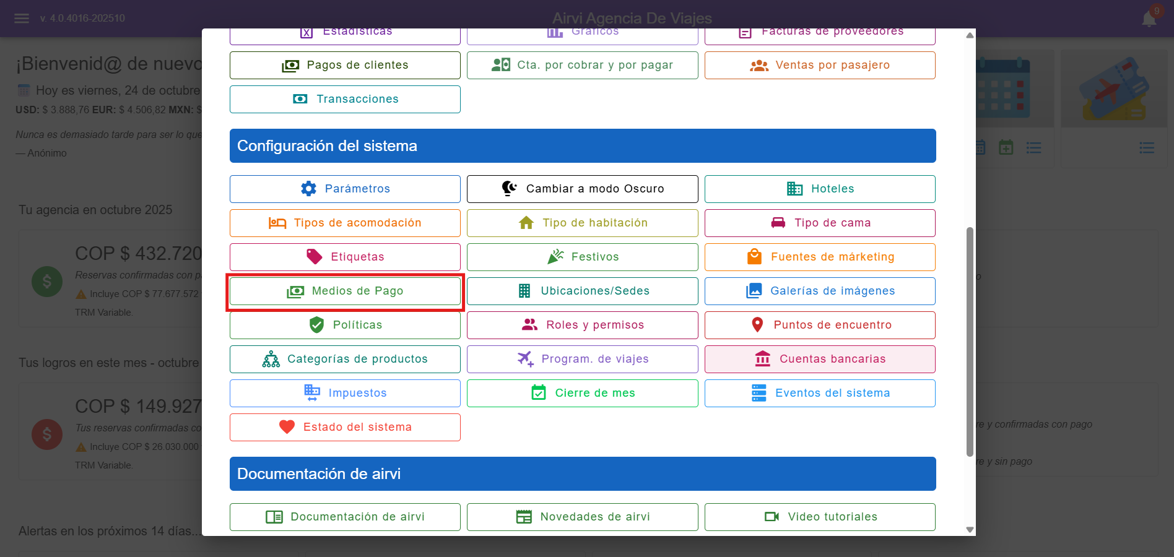
Task: Click the gear icon beside Parámetros
Action: [308, 189]
